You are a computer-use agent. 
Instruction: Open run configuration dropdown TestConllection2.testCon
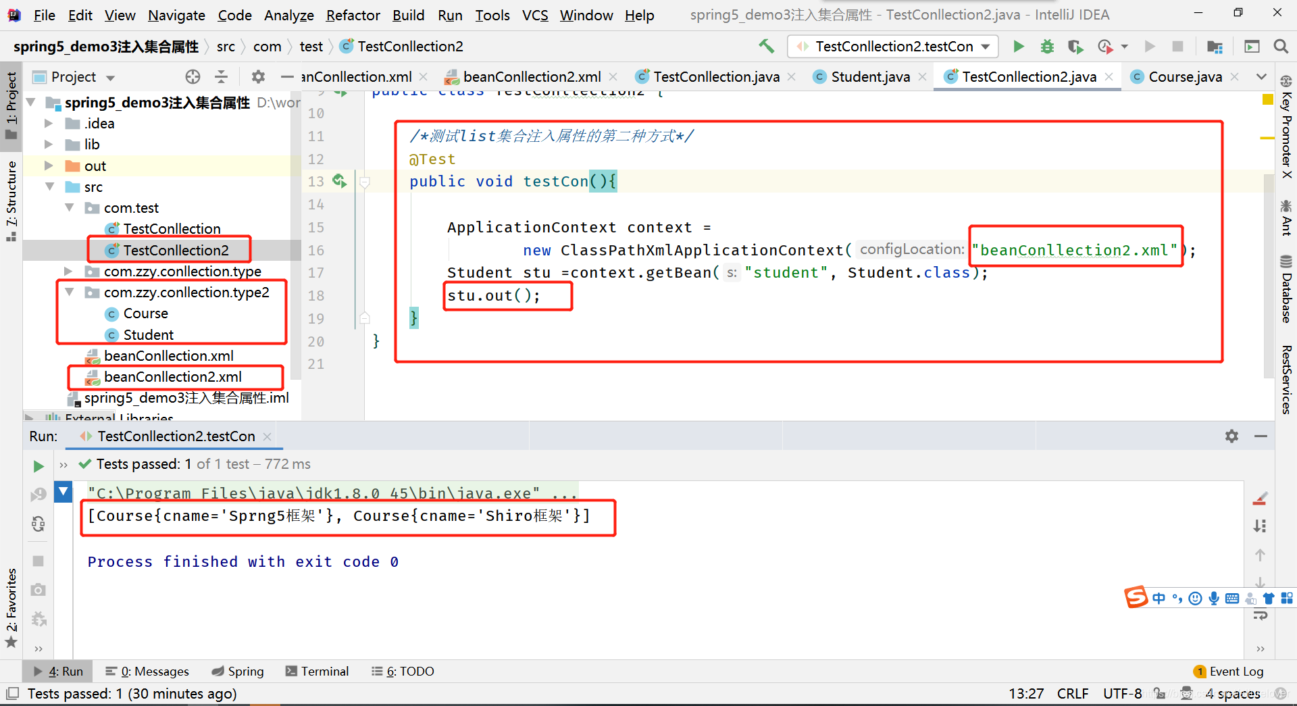[892, 46]
